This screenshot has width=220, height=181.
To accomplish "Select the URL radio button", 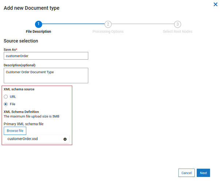I will (x=6, y=97).
